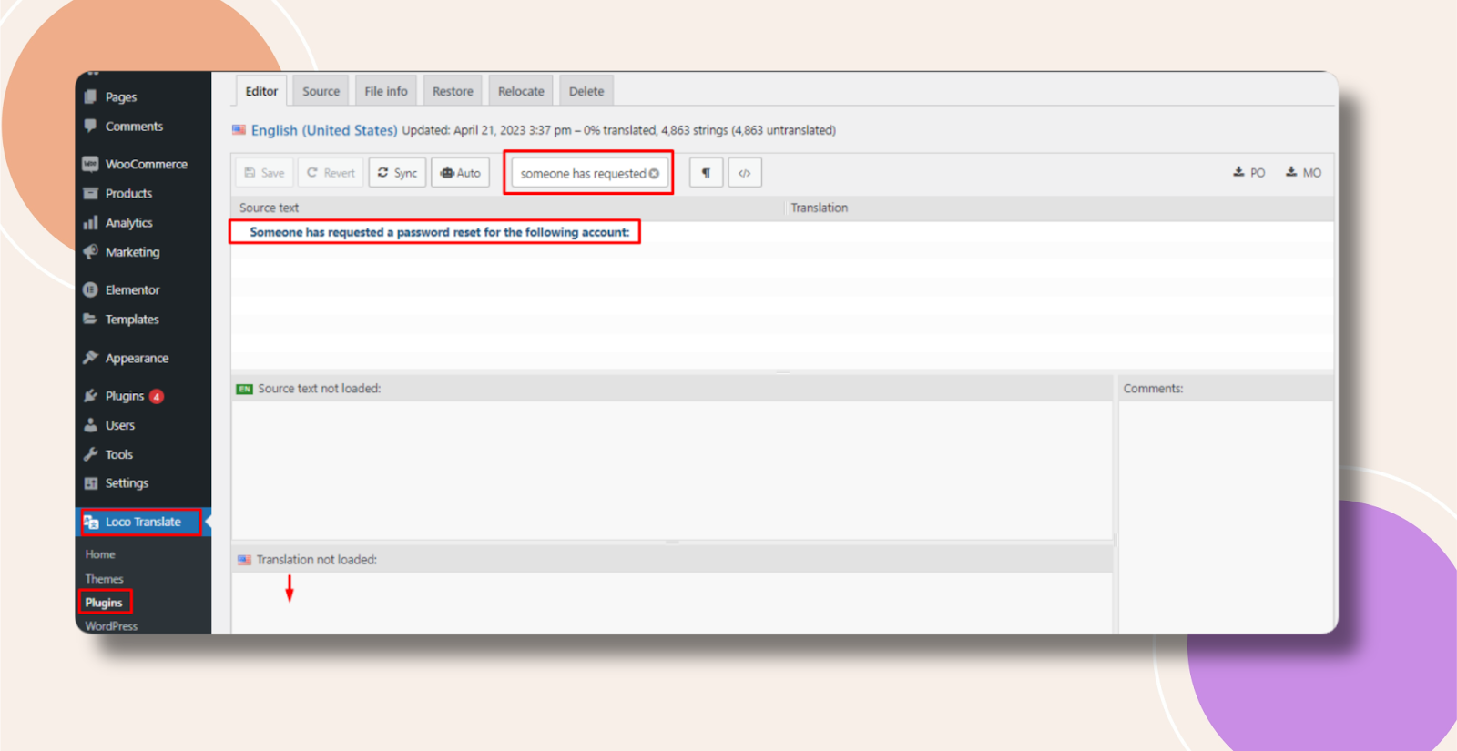Click the Settings sliders icon
Screen dimensions: 1457x751
pyautogui.click(x=90, y=483)
